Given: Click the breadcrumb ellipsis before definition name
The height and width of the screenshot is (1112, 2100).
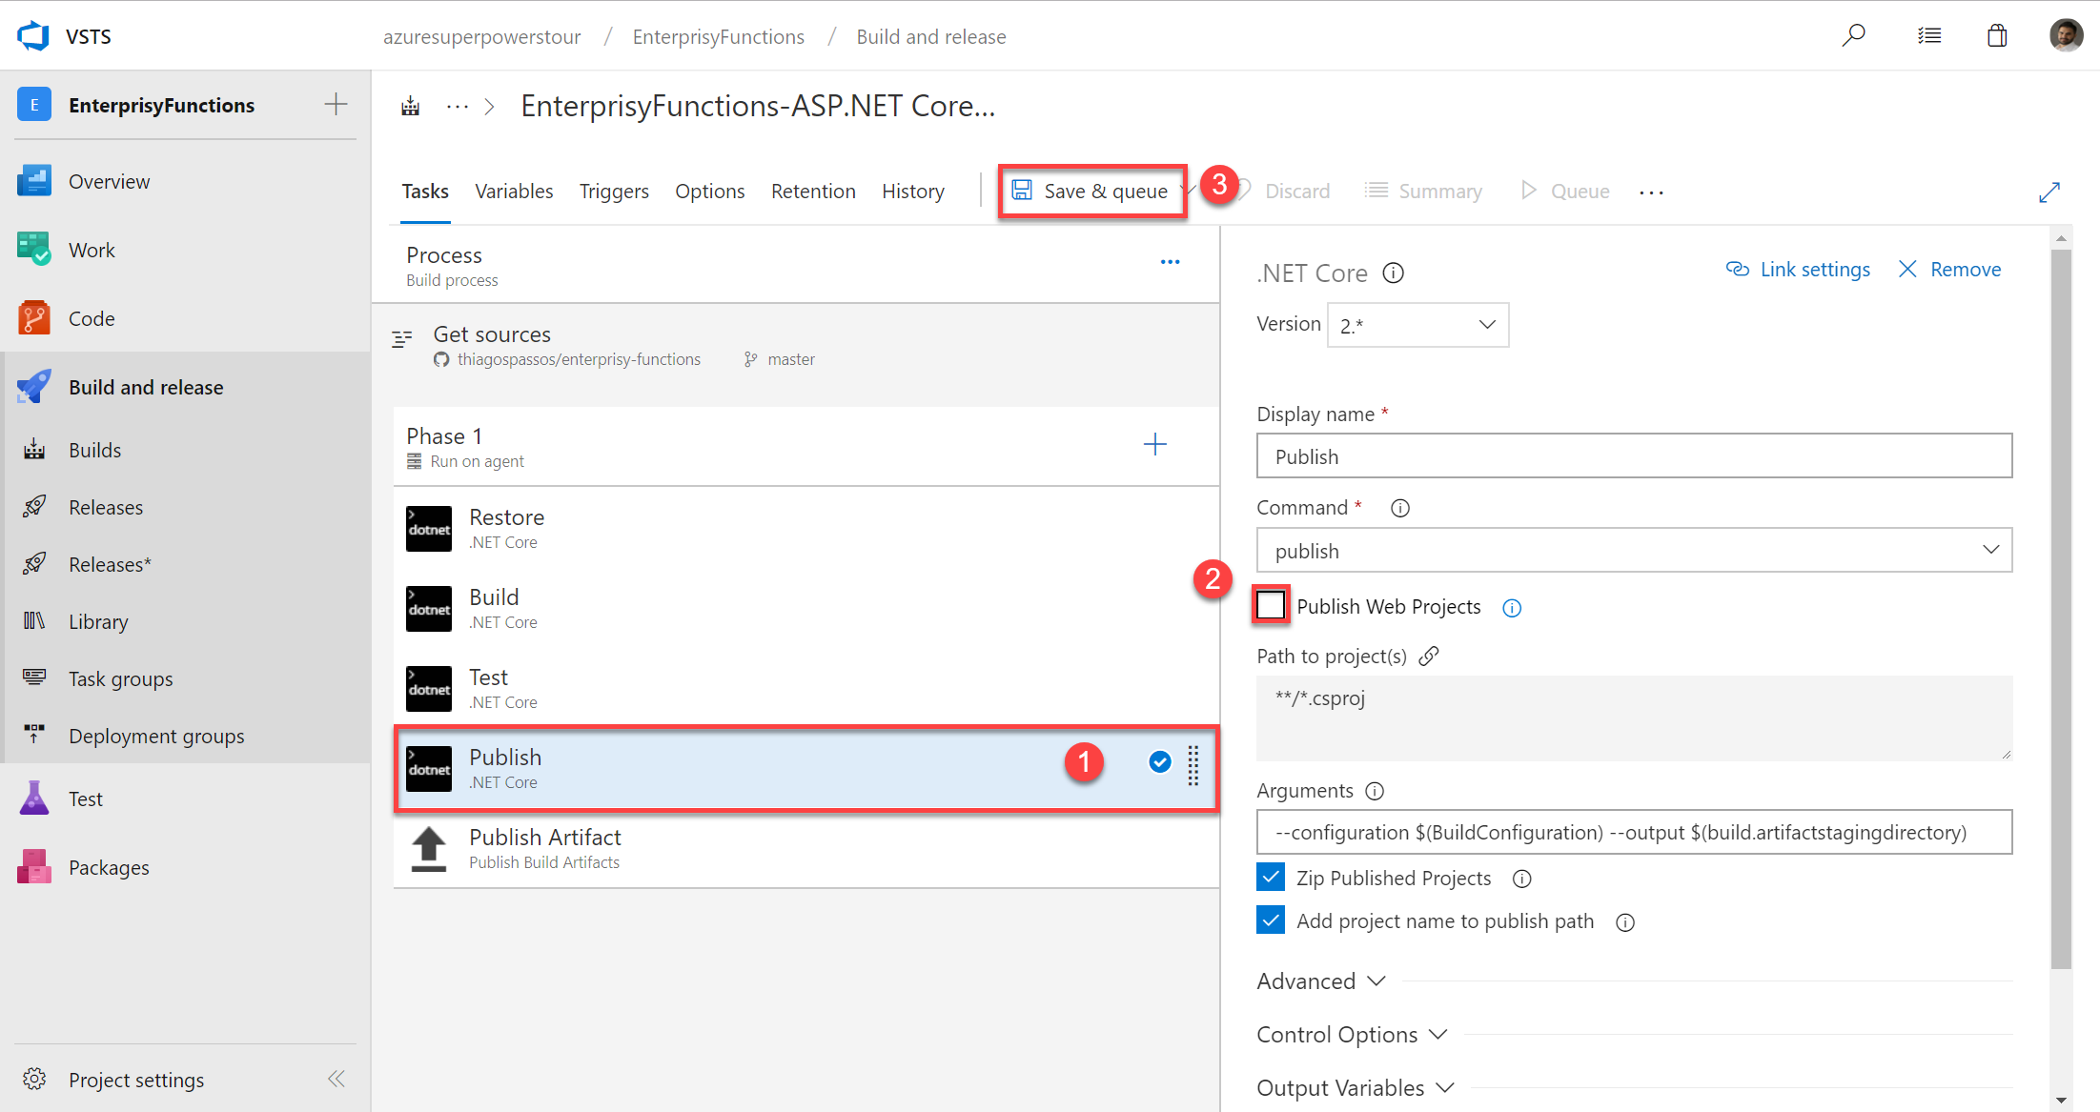Looking at the screenshot, I should click(458, 106).
